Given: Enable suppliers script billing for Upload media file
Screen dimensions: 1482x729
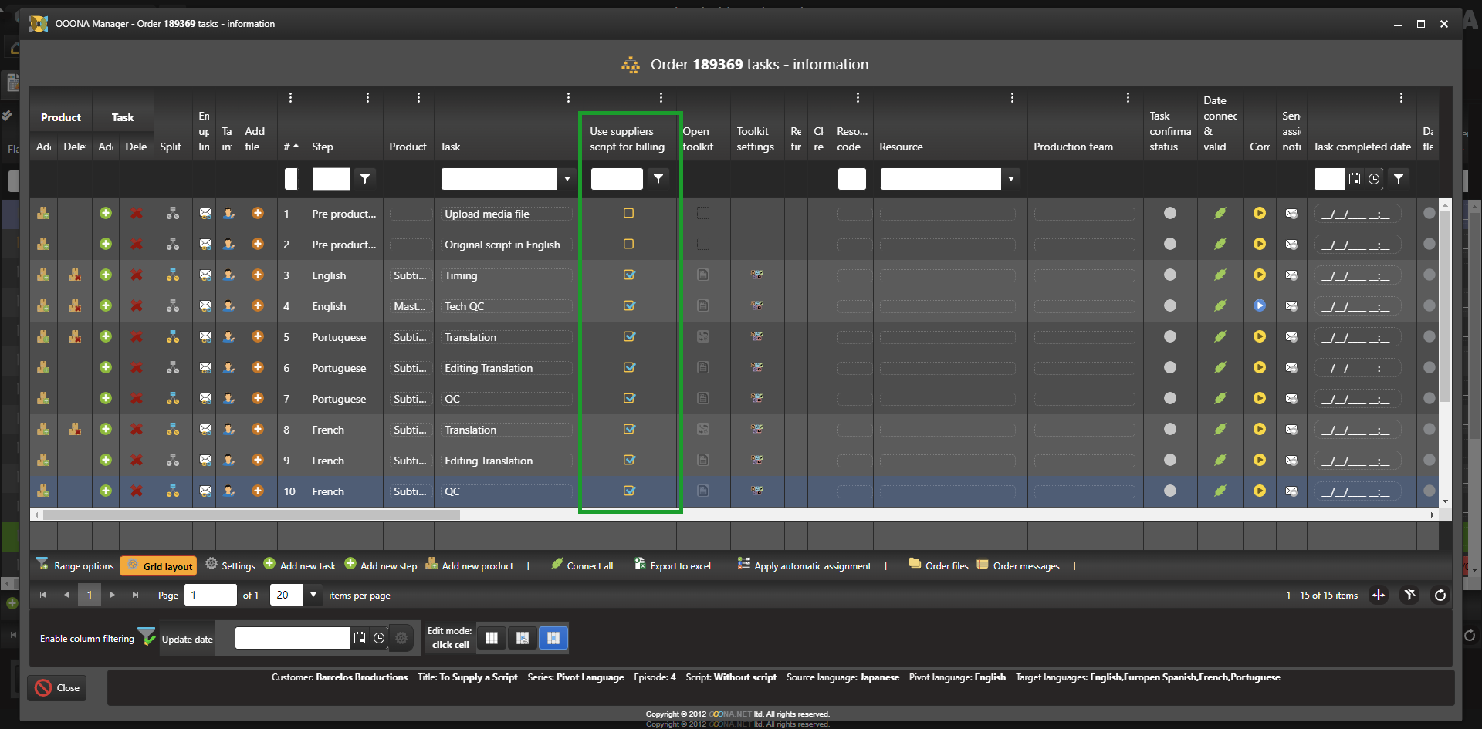Looking at the screenshot, I should pos(629,214).
